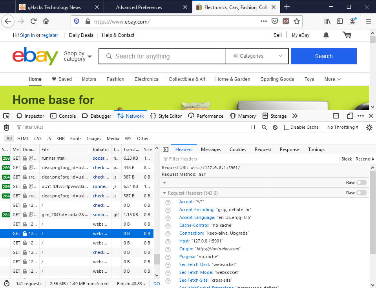Filter requests by Fonts

point(76,139)
